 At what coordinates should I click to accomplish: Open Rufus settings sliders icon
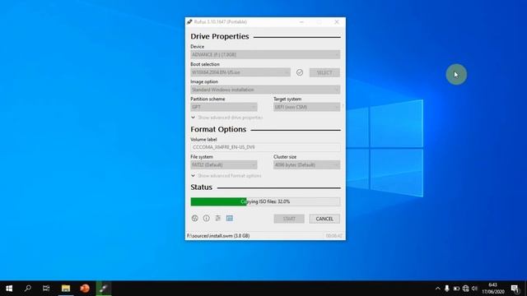click(217, 218)
